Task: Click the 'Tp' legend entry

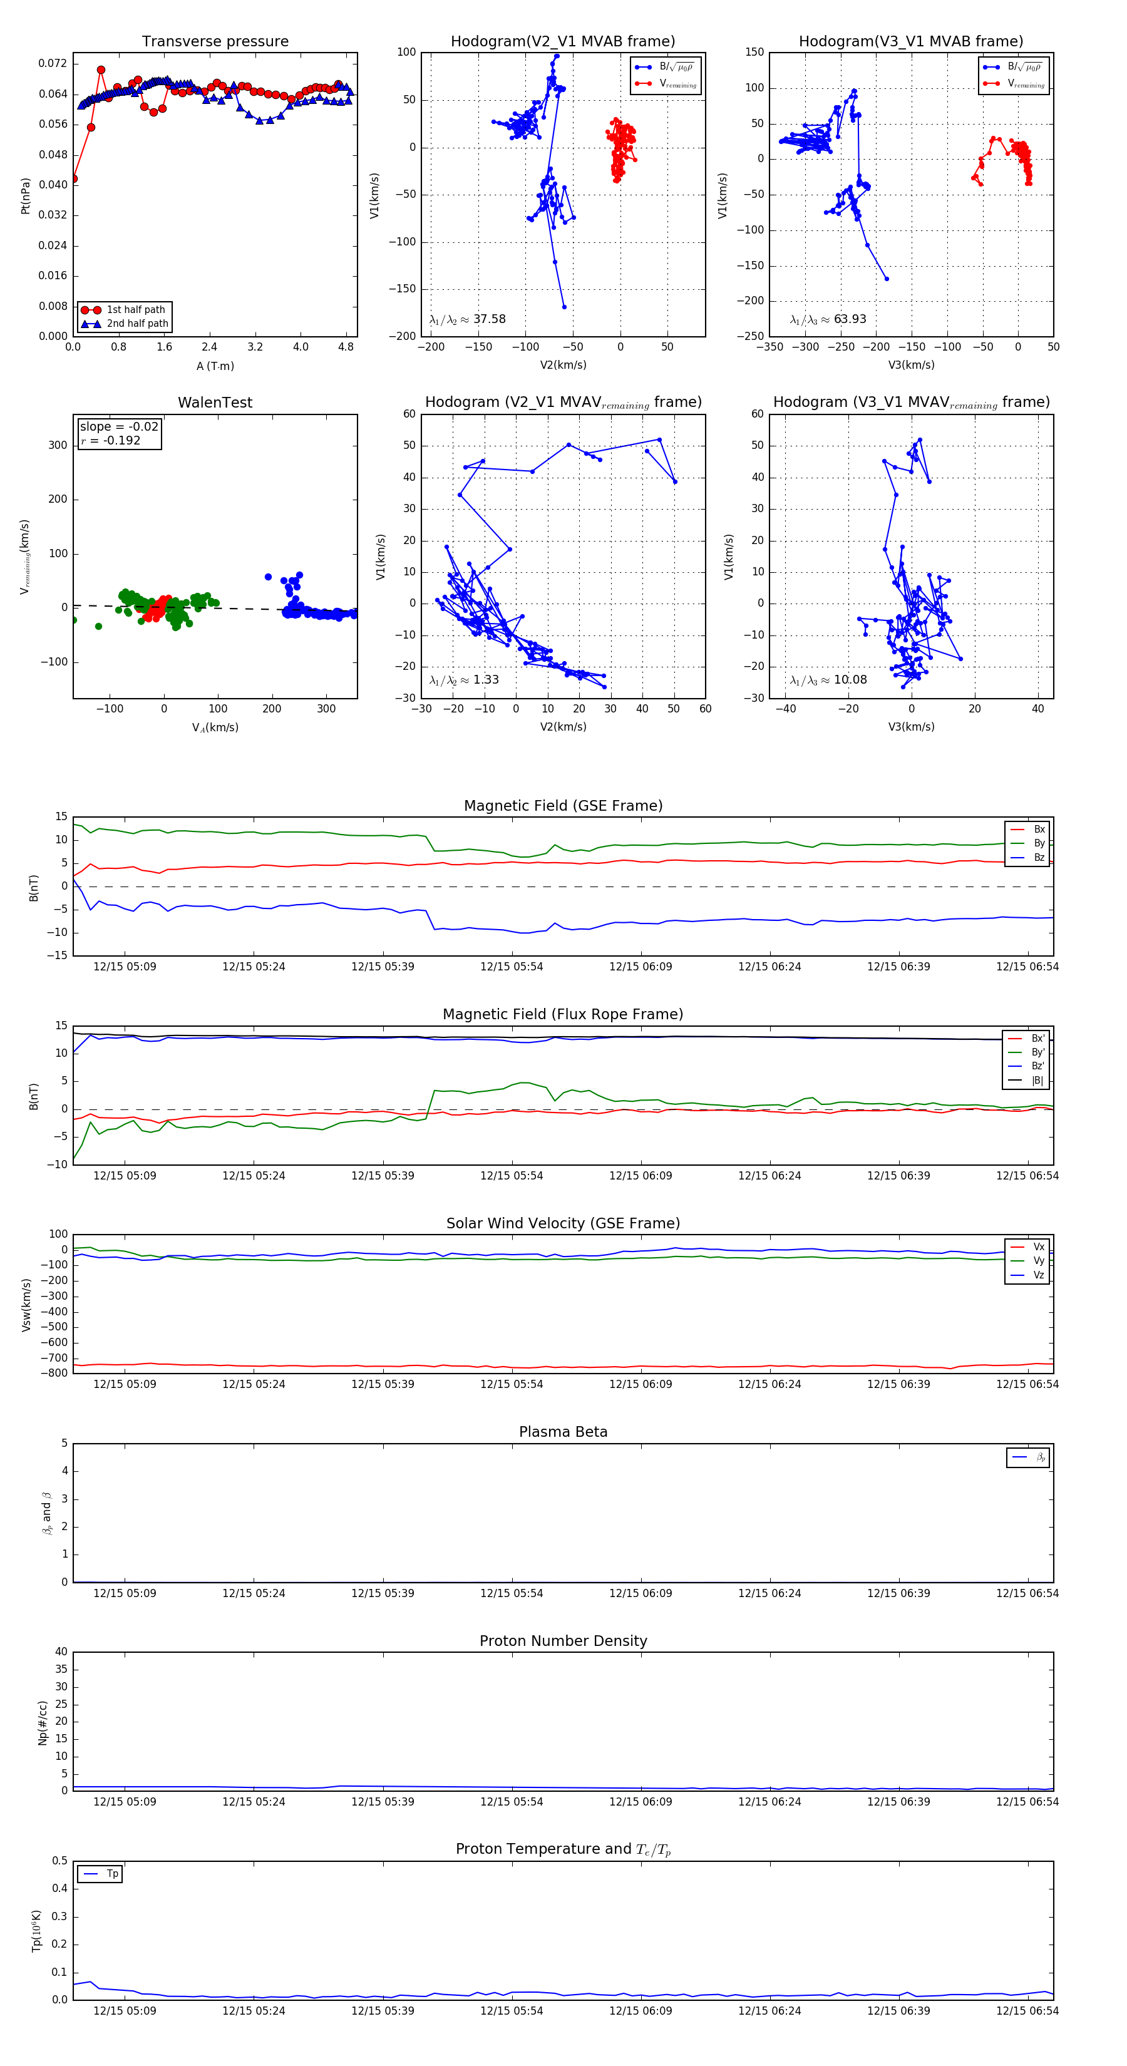Action: [x=100, y=1874]
